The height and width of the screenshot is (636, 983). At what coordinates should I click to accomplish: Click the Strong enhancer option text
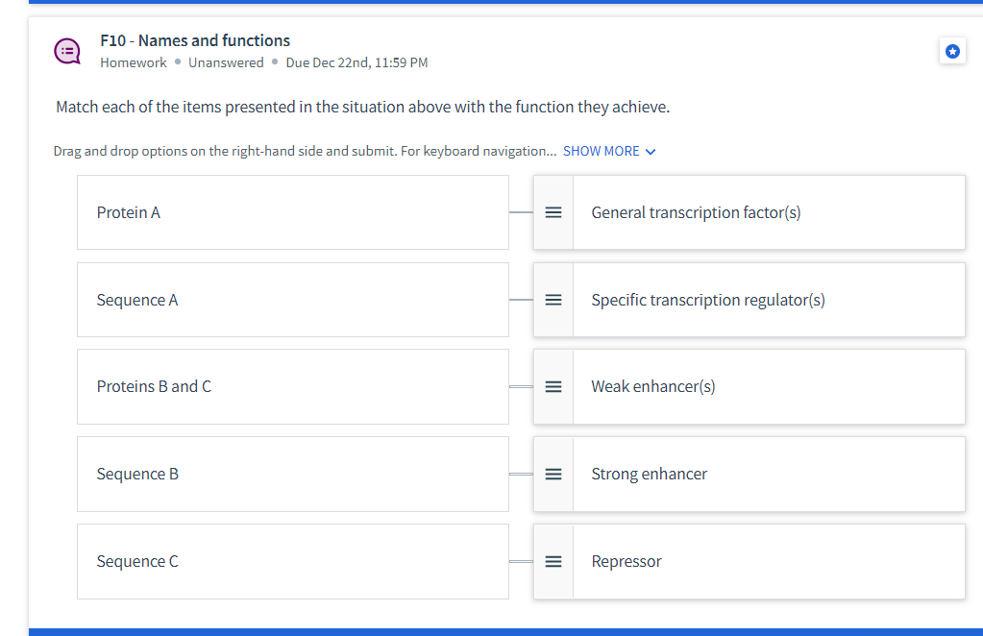(649, 474)
